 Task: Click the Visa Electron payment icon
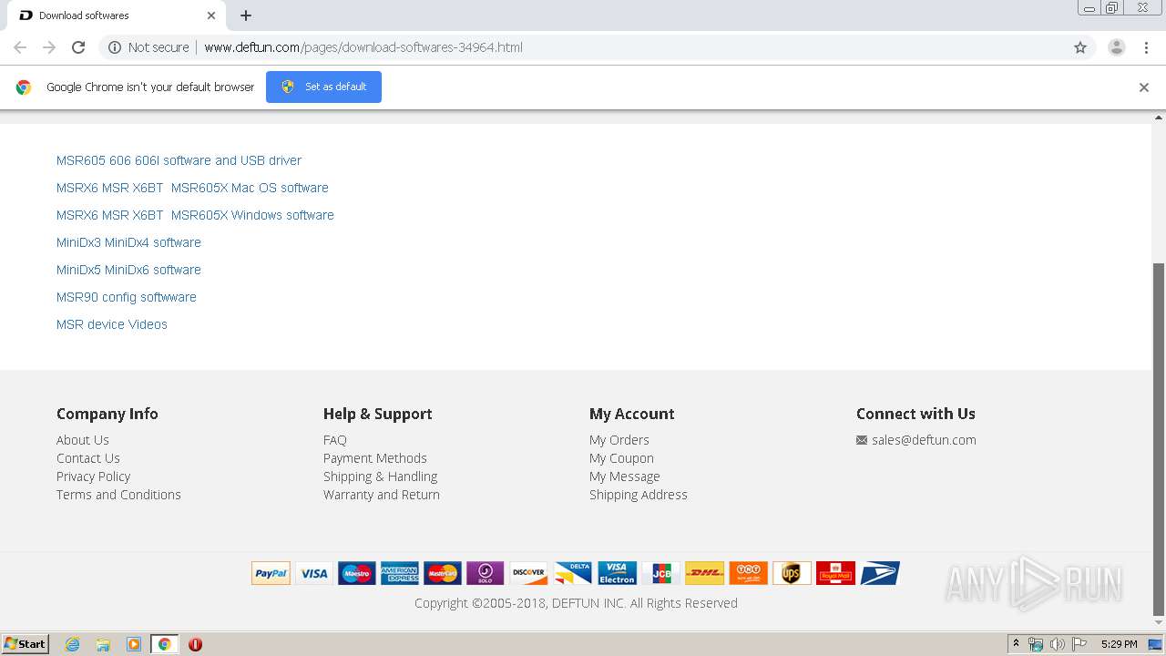pos(617,573)
